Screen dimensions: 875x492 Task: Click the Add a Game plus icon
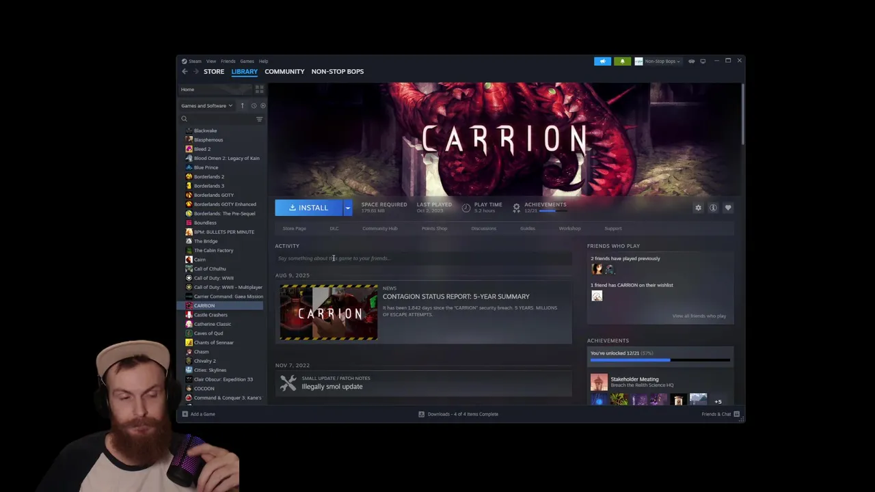tap(185, 414)
